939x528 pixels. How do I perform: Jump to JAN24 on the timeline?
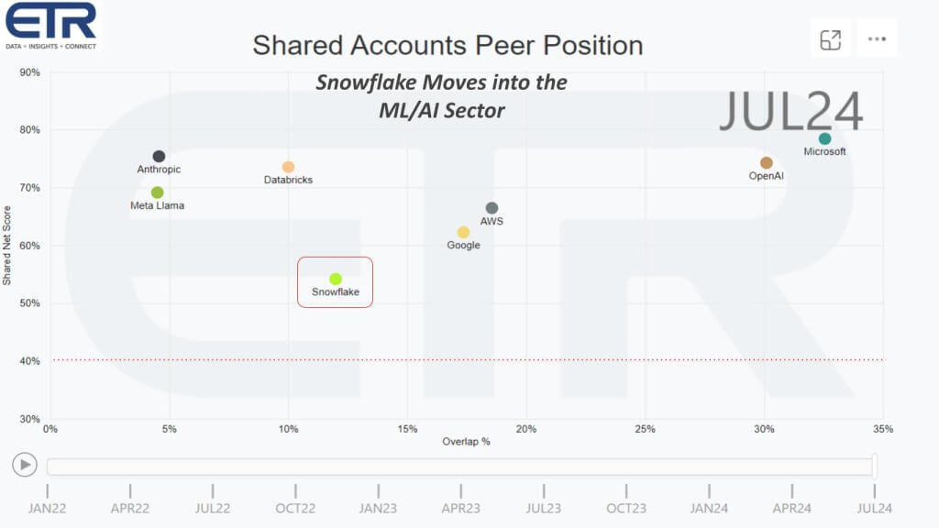[x=709, y=508]
